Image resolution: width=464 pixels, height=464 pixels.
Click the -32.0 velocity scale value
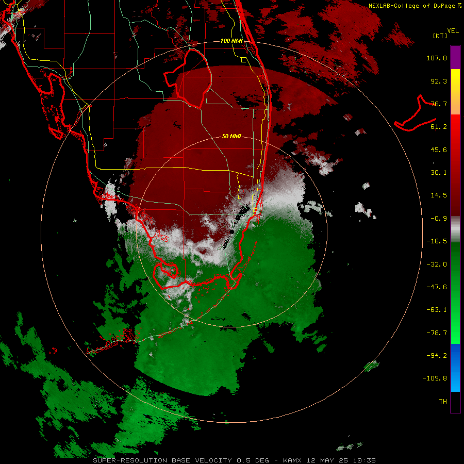(437, 264)
